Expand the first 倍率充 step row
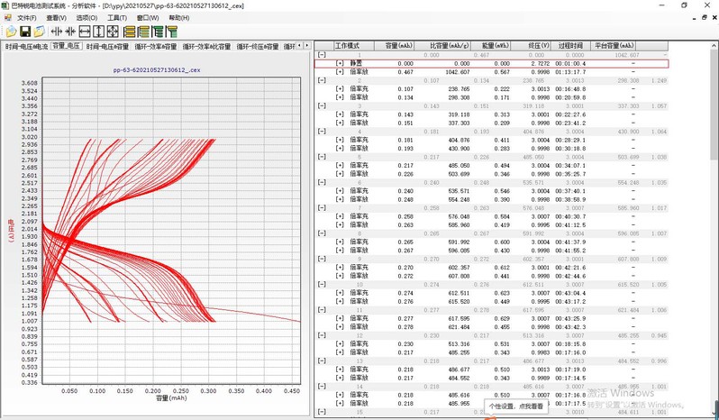 (340, 89)
